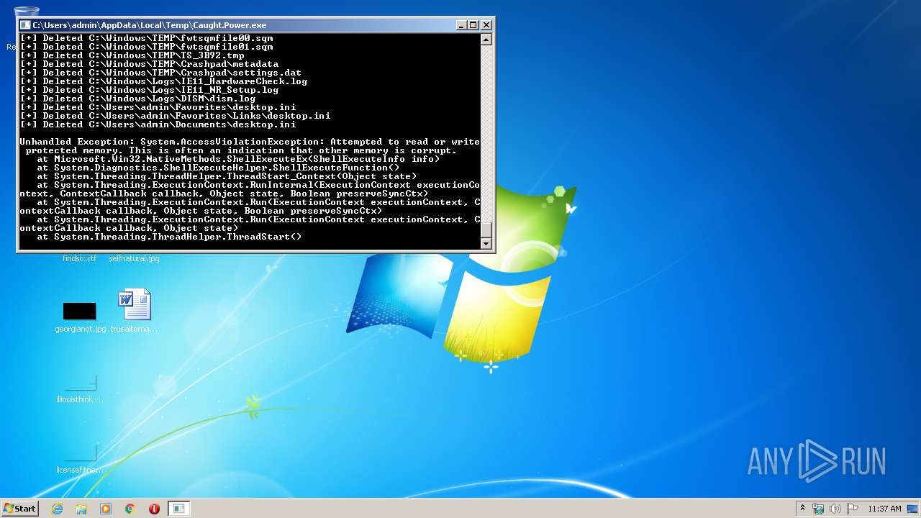Click the "Deleted C:\Windows\Logs\IE11_NR_Setup.log" line
The image size is (921, 518).
(149, 90)
